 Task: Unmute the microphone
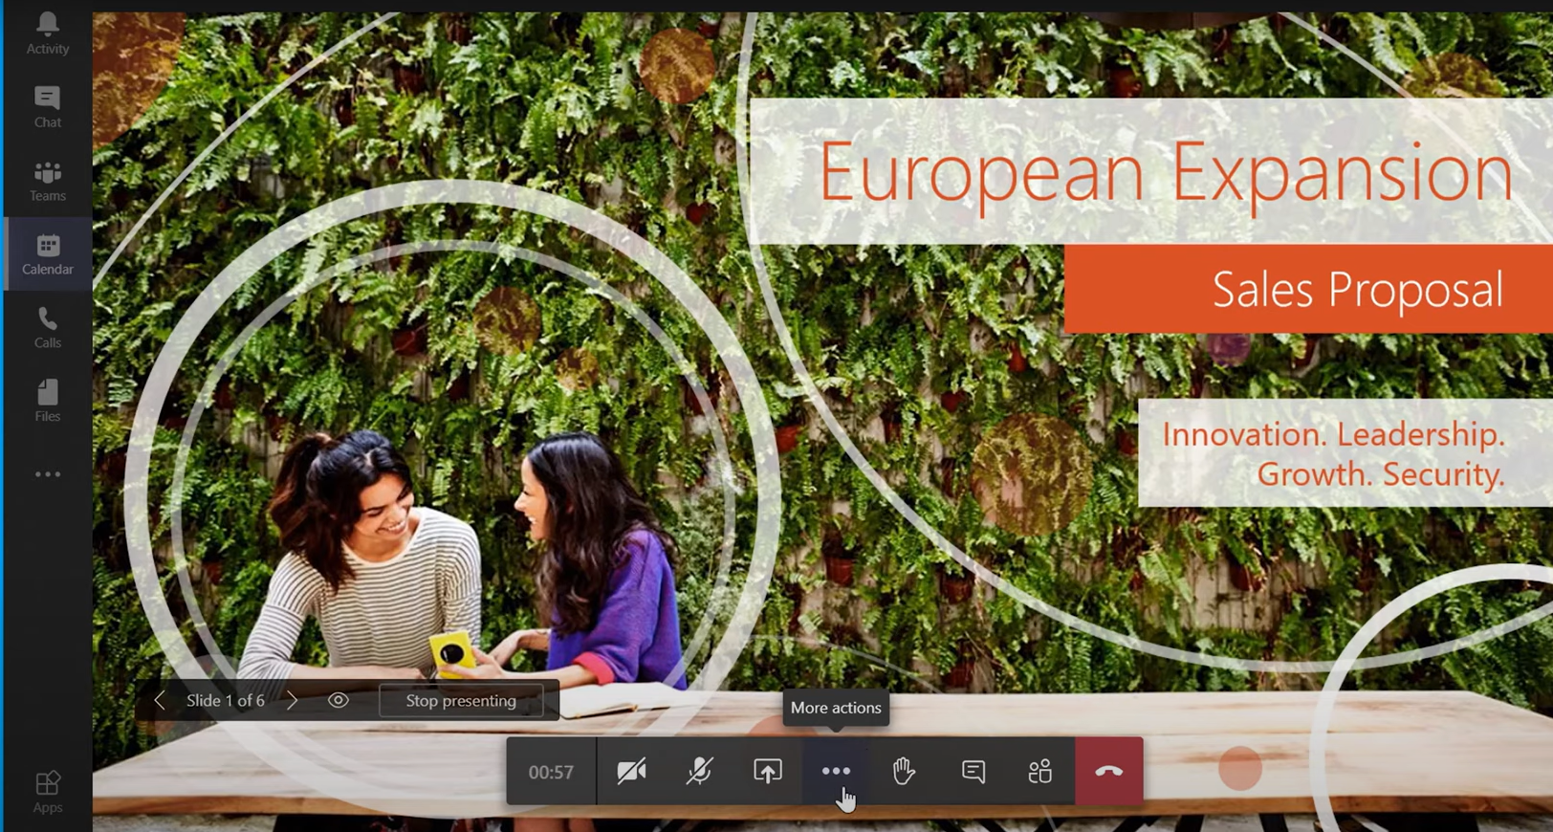click(699, 771)
